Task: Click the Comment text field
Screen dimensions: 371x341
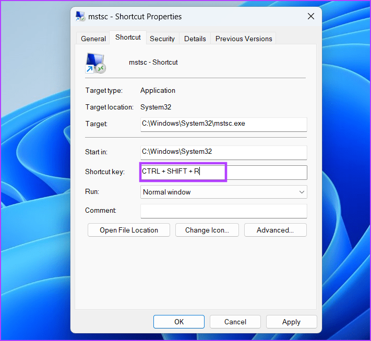Action: click(224, 211)
